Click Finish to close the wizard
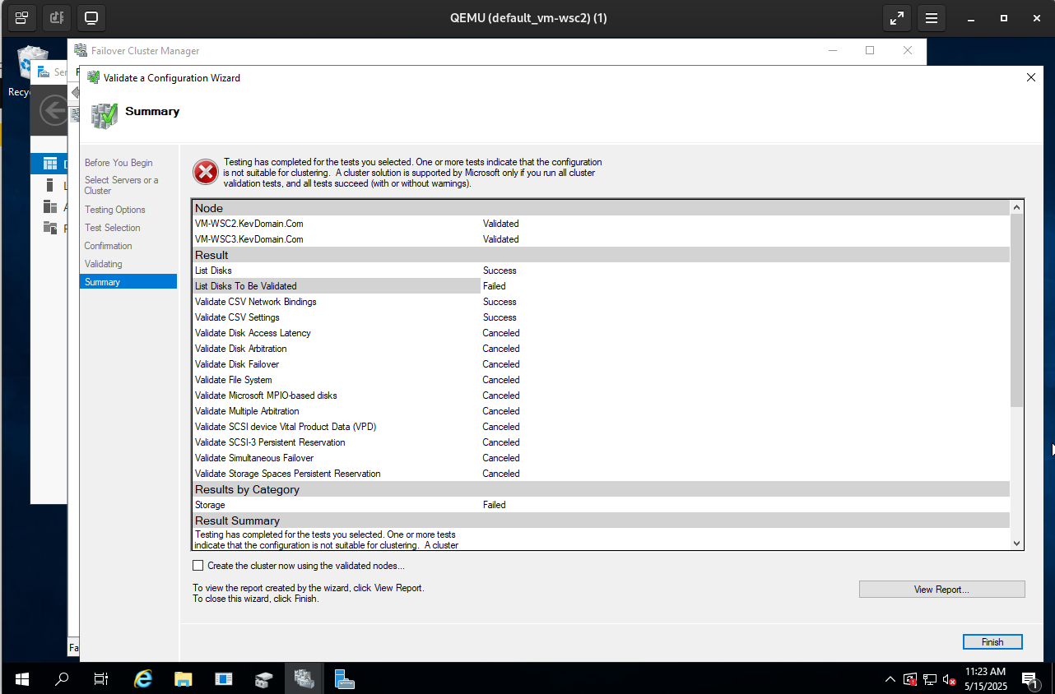This screenshot has width=1055, height=694. 992,642
